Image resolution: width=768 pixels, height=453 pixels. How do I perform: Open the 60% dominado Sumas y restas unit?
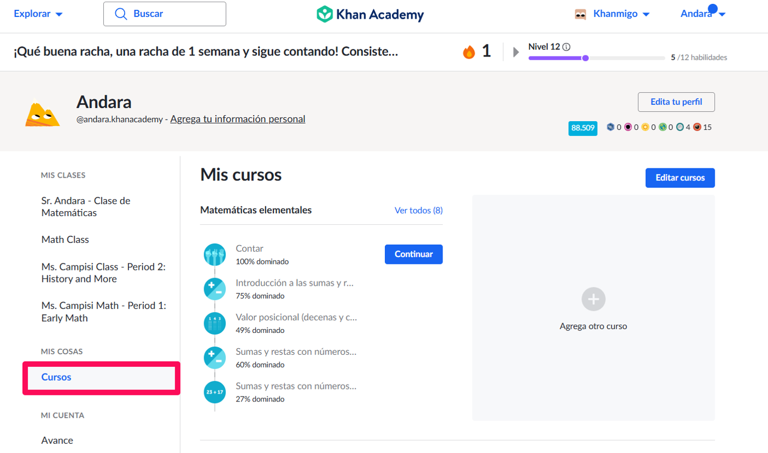296,352
